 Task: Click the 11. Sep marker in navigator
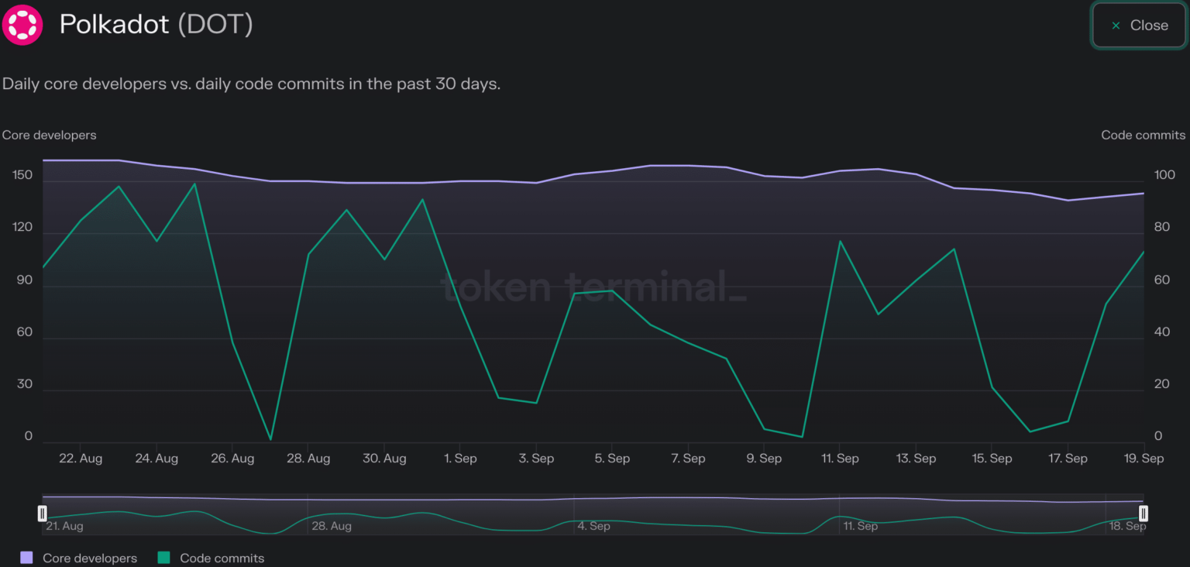(x=860, y=526)
